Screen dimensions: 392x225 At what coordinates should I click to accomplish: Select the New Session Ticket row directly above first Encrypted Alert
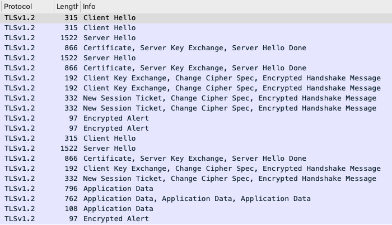tap(196, 108)
